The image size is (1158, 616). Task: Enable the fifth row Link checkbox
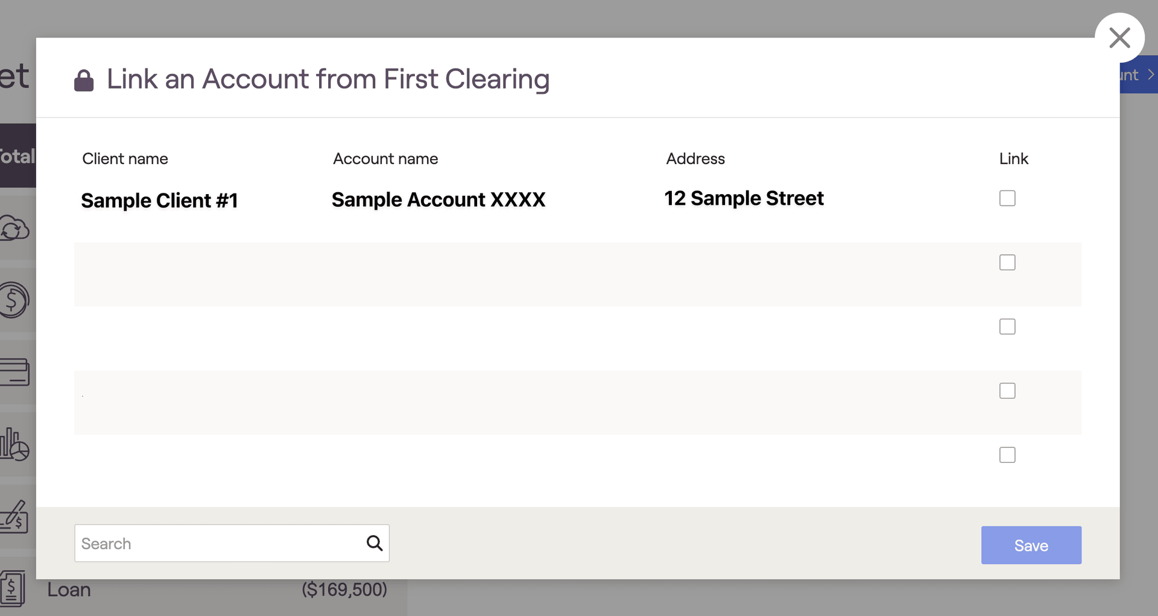[x=1007, y=455]
